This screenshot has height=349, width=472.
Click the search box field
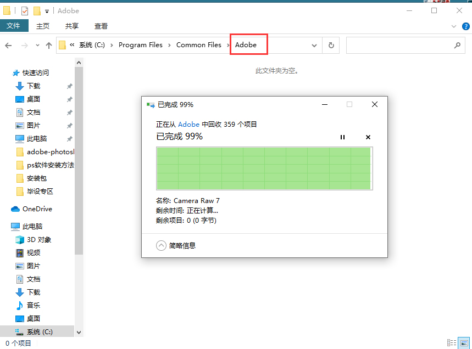[406, 46]
